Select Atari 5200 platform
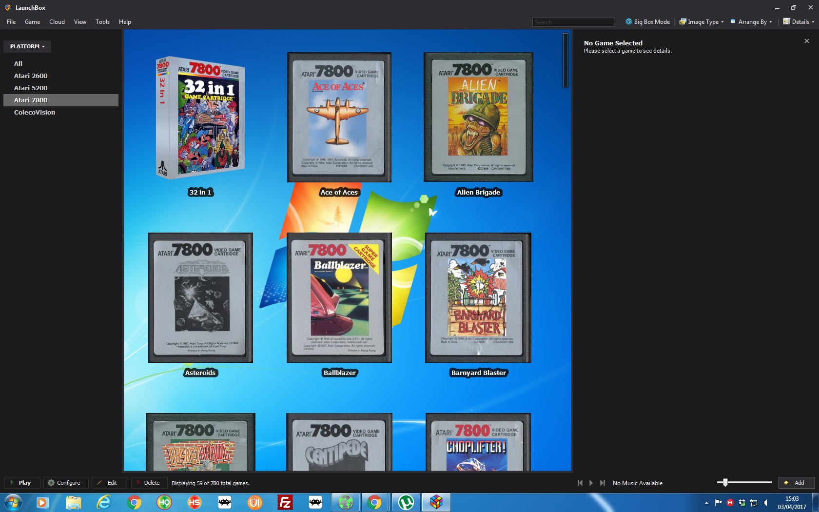The image size is (819, 512). (x=60, y=88)
